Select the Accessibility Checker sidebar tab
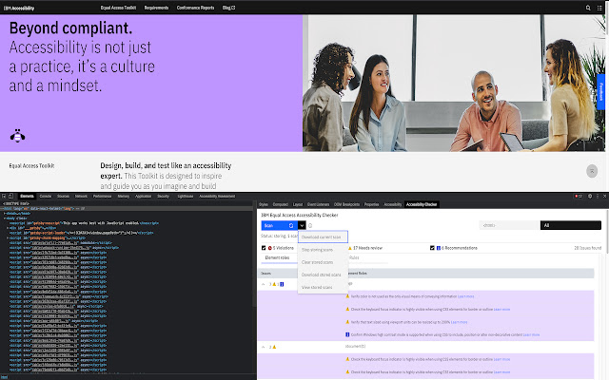 pos(422,204)
